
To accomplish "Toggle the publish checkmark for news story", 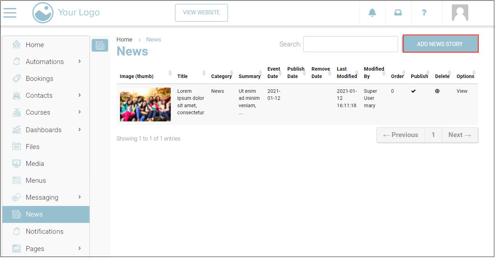I will (413, 91).
